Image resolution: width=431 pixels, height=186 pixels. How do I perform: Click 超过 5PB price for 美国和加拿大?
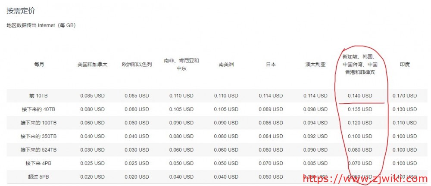tap(92, 177)
